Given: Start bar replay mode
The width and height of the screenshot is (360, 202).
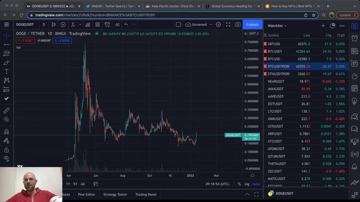Looking at the screenshot, I should click(x=117, y=25).
